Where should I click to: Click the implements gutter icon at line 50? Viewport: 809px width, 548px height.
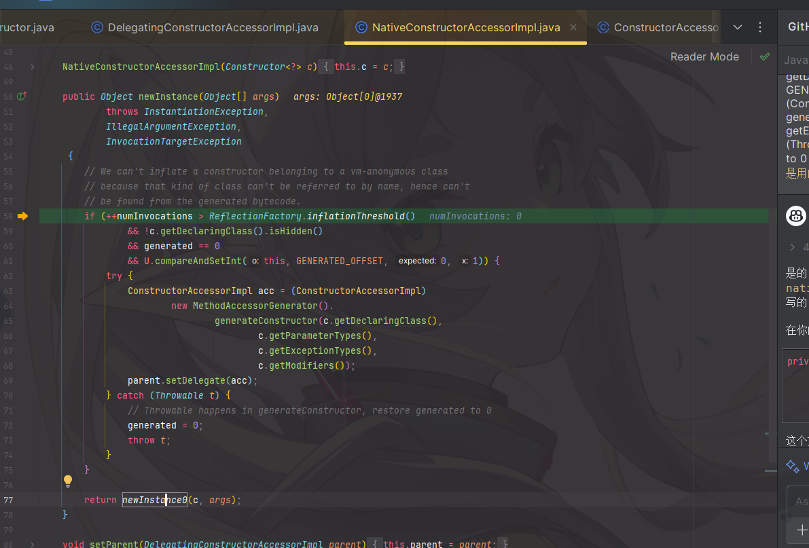click(22, 96)
